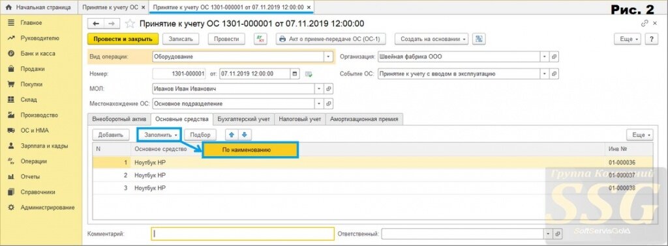668x246 pixels.
Task: Open the Событие ОС record via its open icon
Action: click(554, 74)
